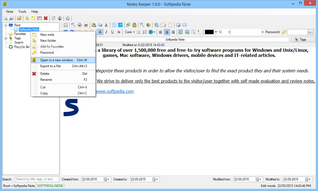Open the text color dropdown arrow
Viewport: 318px width, 191px height.
coord(216,32)
